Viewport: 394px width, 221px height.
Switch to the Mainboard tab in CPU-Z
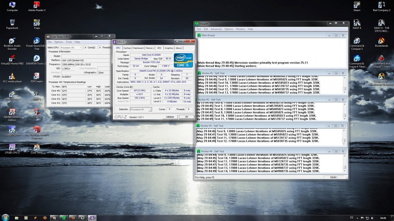coord(138,48)
